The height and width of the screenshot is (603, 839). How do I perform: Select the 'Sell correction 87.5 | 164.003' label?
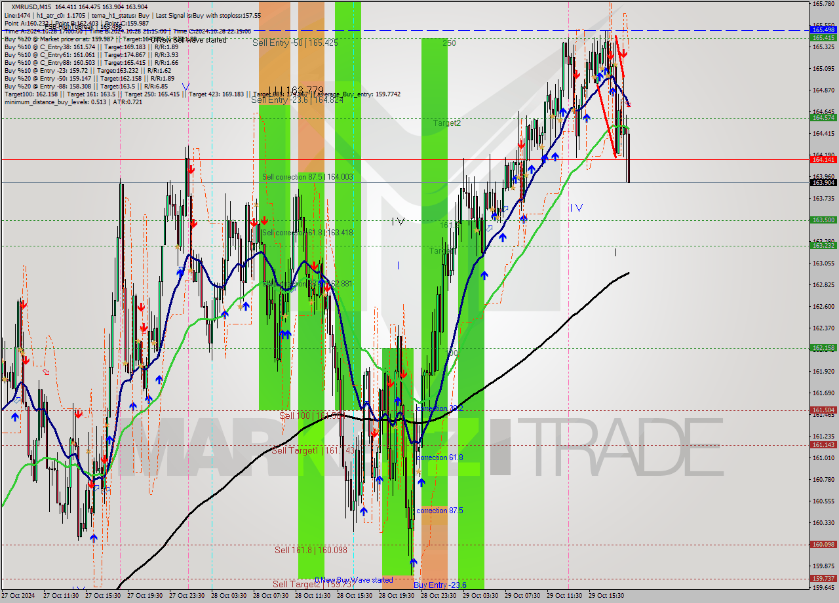[307, 177]
